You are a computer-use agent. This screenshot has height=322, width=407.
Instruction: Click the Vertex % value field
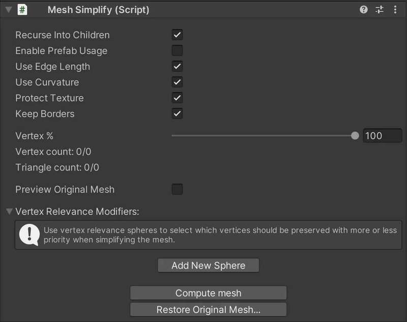pyautogui.click(x=382, y=136)
